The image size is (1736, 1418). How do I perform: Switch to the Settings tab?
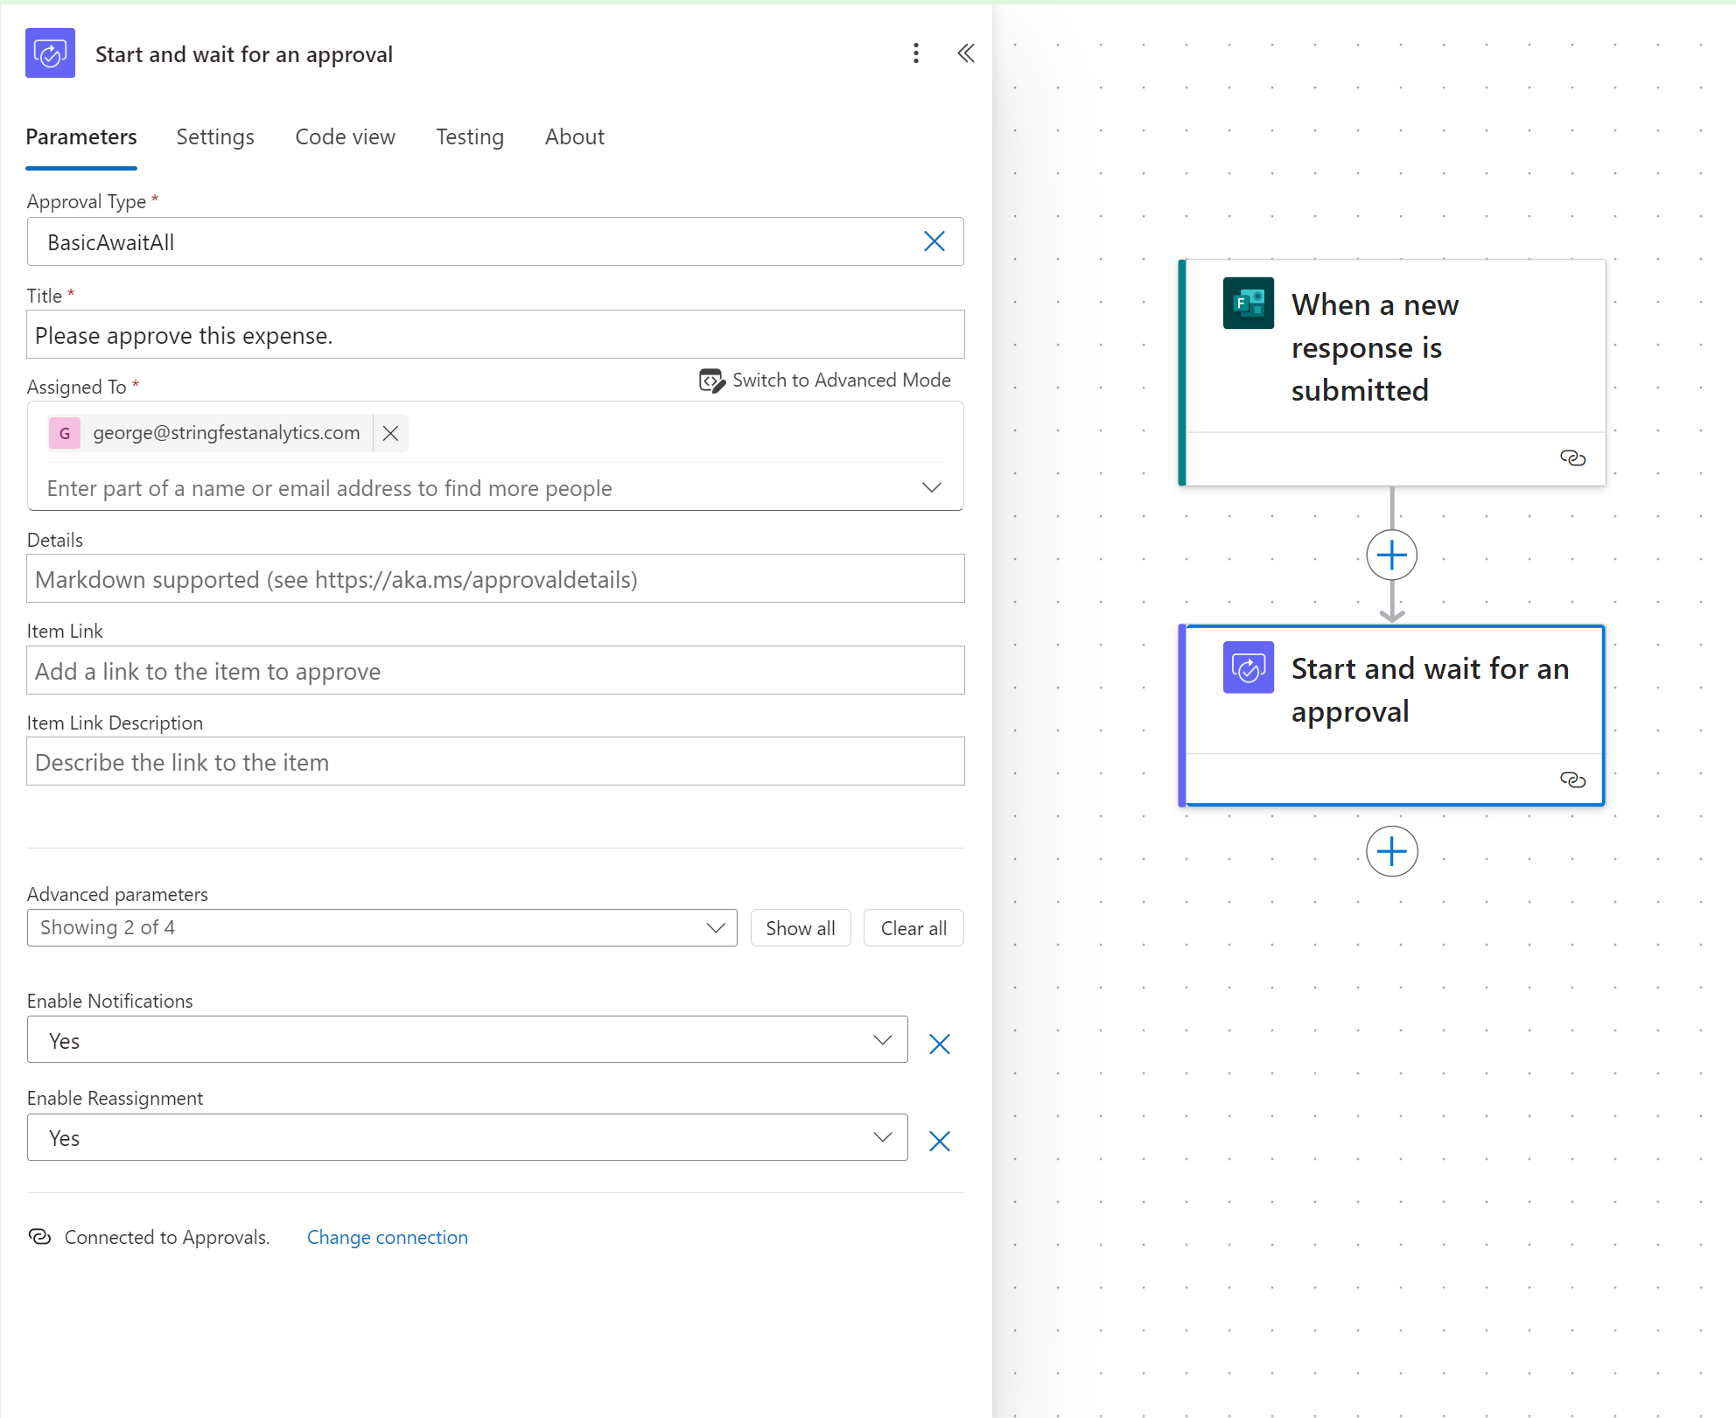pyautogui.click(x=215, y=137)
